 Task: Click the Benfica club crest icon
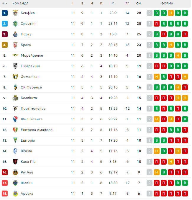(16, 13)
